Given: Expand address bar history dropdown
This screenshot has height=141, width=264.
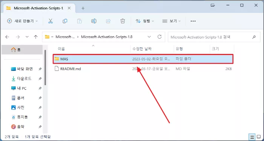Looking at the screenshot, I should (149, 37).
